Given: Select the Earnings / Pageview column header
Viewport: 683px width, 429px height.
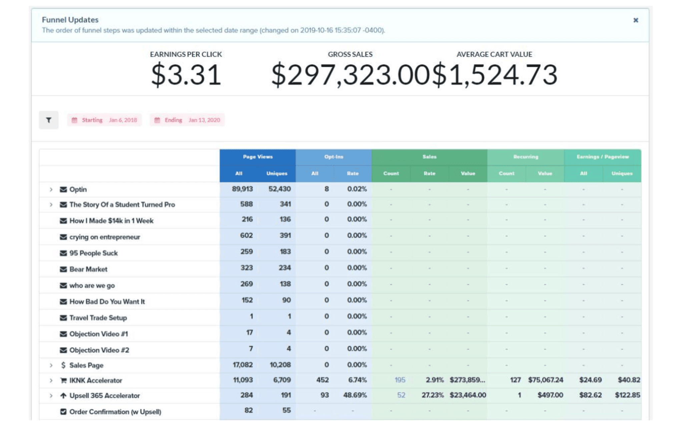Looking at the screenshot, I should (x=602, y=157).
